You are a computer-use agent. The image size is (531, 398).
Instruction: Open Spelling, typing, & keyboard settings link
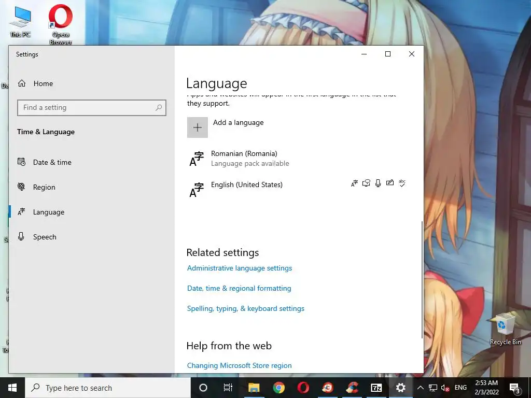(245, 309)
